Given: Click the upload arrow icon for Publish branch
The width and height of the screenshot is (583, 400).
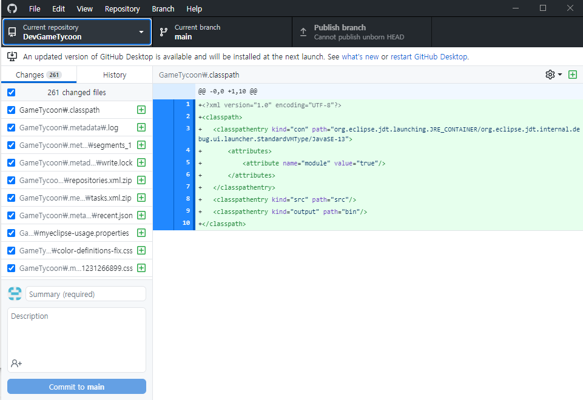Looking at the screenshot, I should (303, 32).
